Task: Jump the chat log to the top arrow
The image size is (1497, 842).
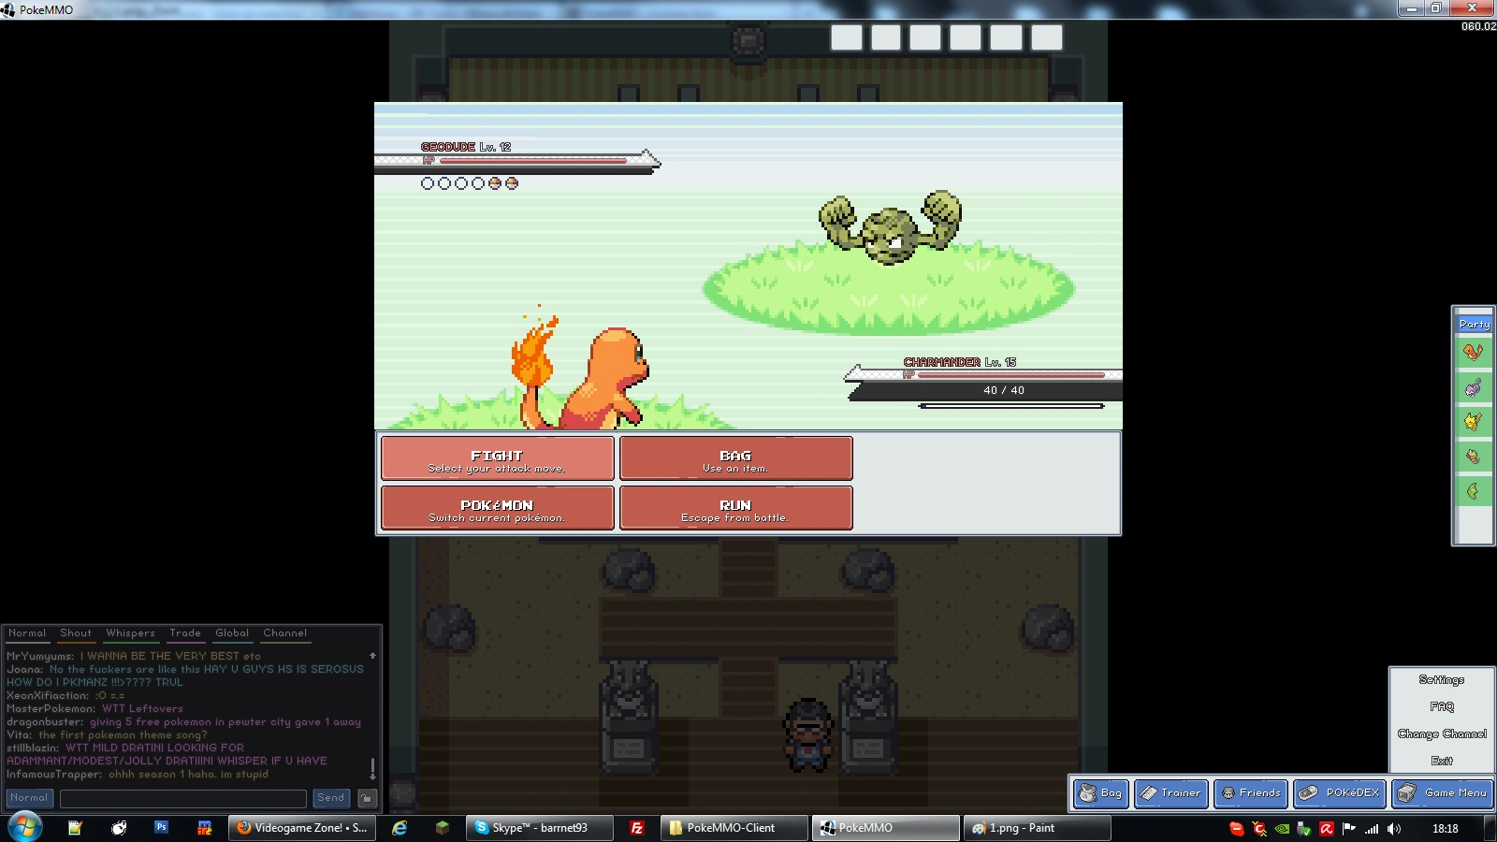Action: [x=372, y=656]
